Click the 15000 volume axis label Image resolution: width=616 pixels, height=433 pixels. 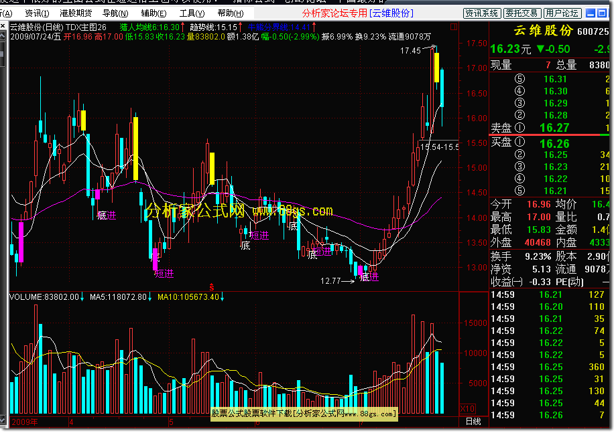coord(475,323)
